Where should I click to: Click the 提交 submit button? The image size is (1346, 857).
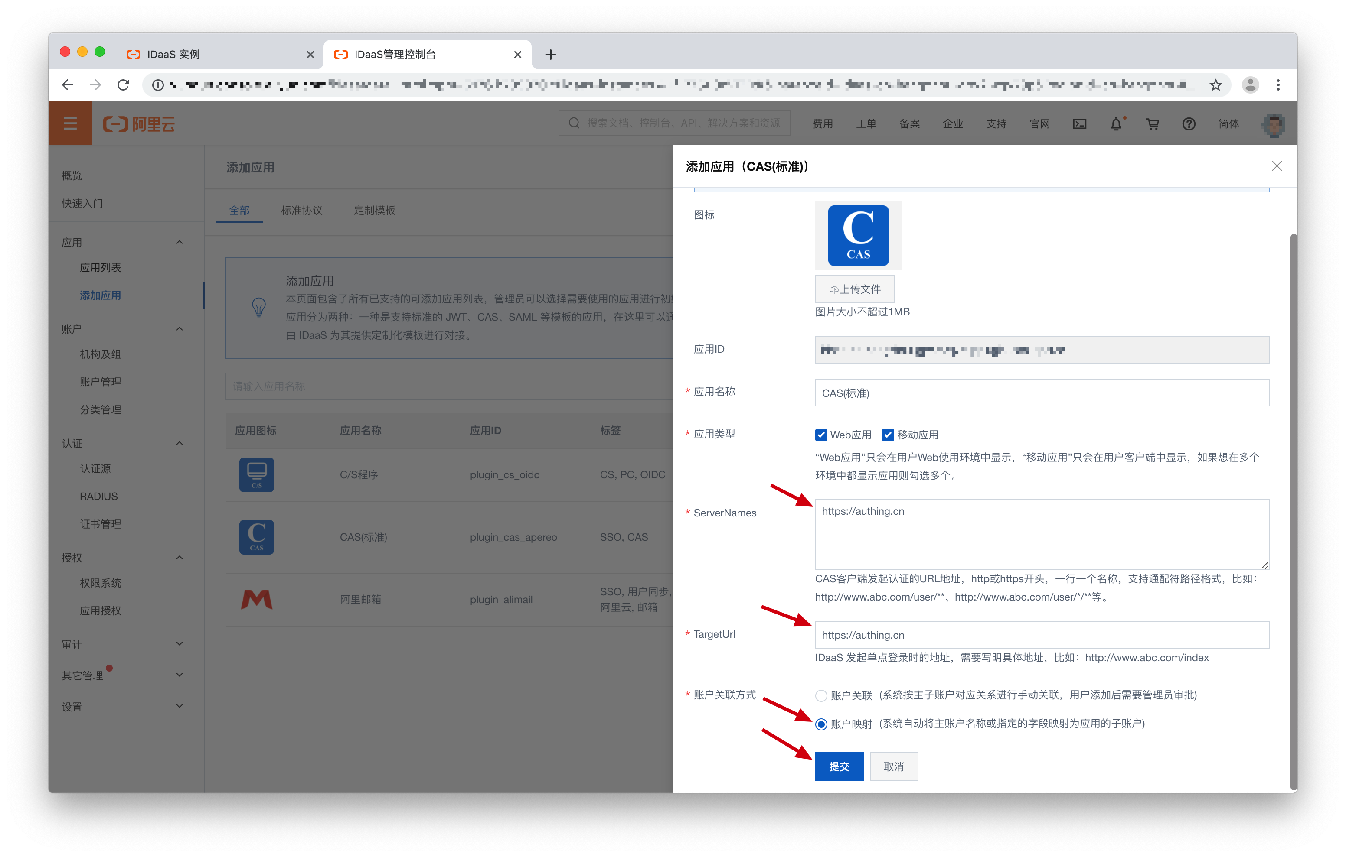[x=839, y=766]
